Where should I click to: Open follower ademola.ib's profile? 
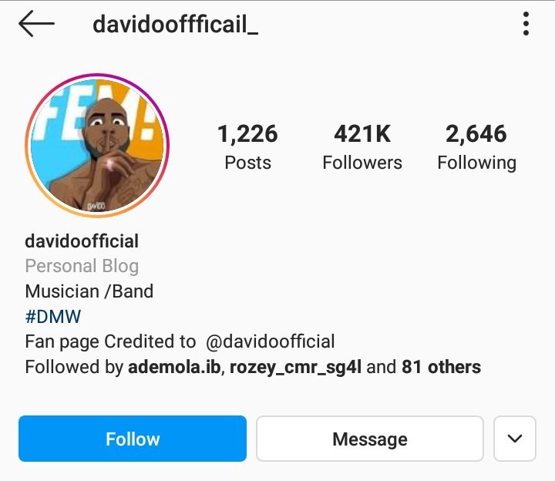(174, 367)
